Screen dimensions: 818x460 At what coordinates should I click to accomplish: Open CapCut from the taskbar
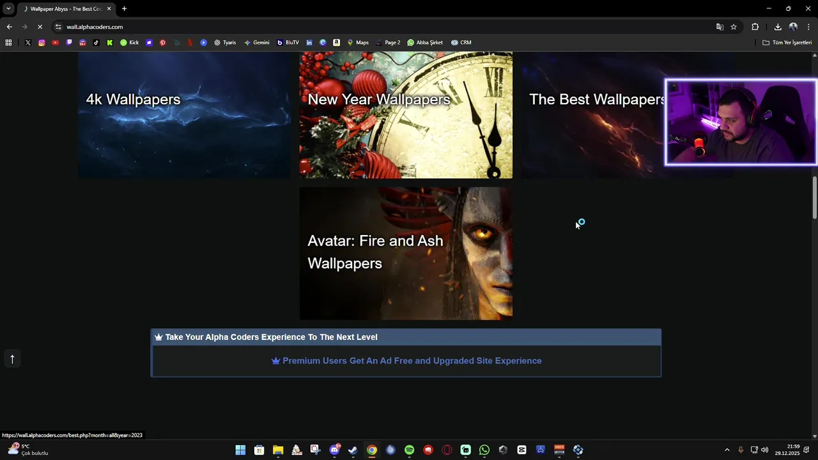pos(522,450)
